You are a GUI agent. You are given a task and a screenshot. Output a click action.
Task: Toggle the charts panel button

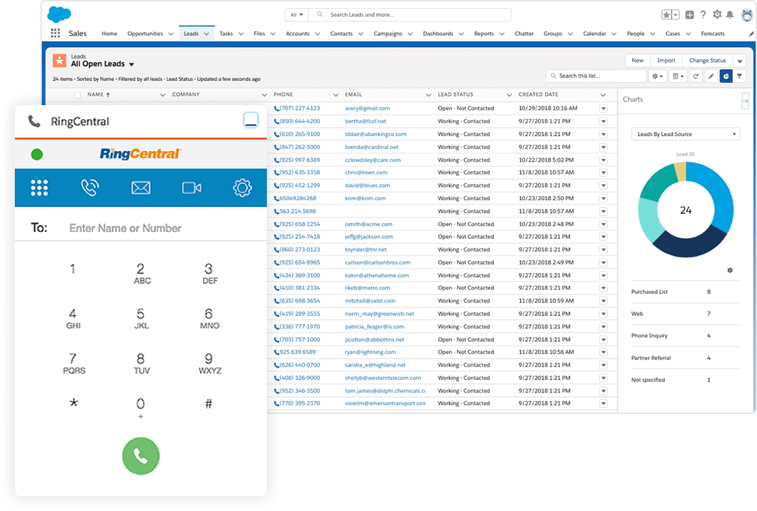[x=726, y=77]
